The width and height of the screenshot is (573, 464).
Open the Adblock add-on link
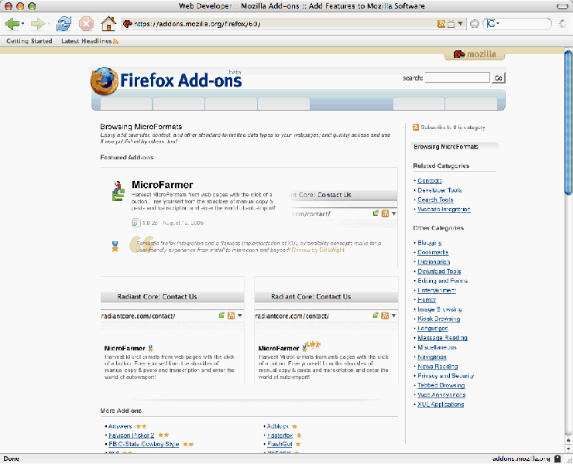(x=278, y=426)
